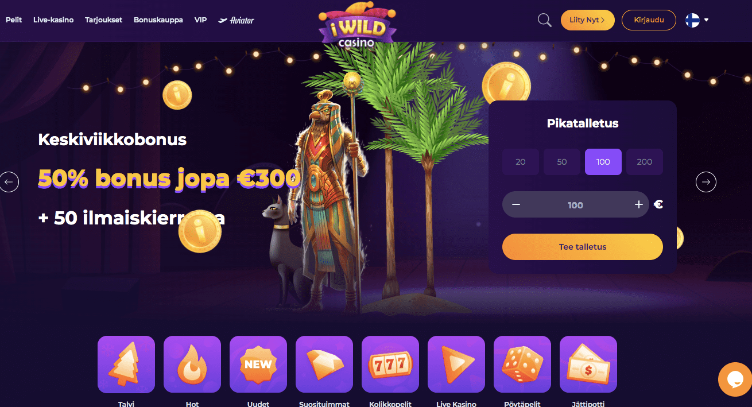The width and height of the screenshot is (752, 407).
Task: Select the 20 euro deposit amount
Action: (521, 162)
